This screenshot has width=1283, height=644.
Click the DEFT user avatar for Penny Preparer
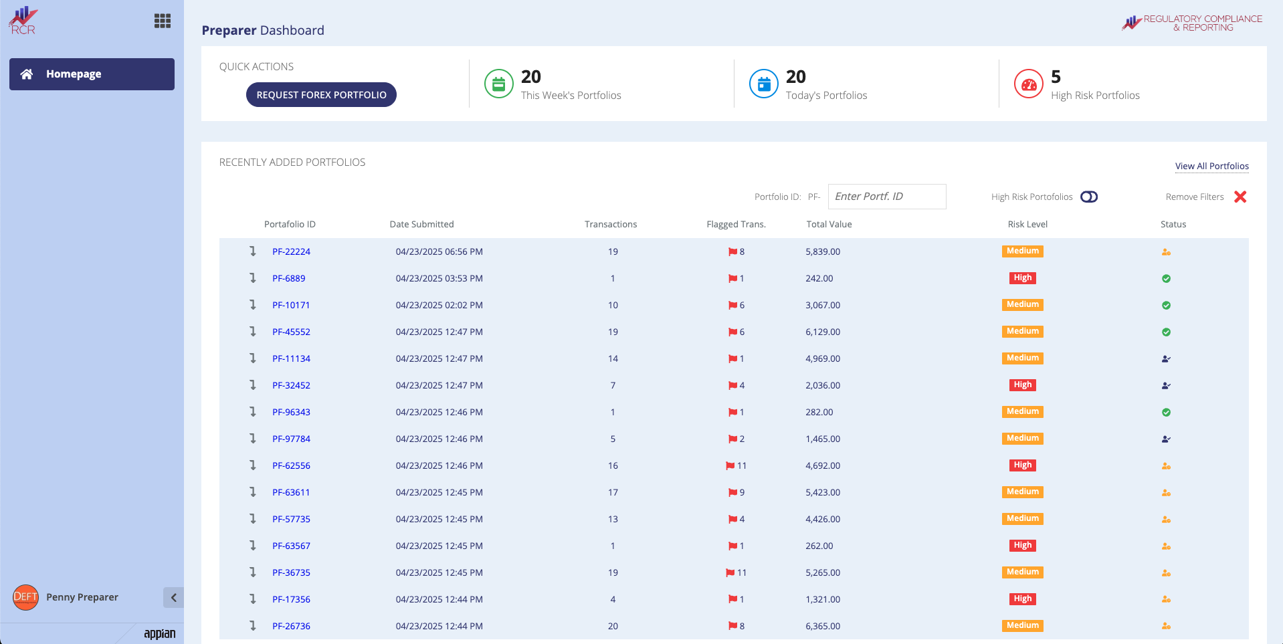tap(25, 597)
